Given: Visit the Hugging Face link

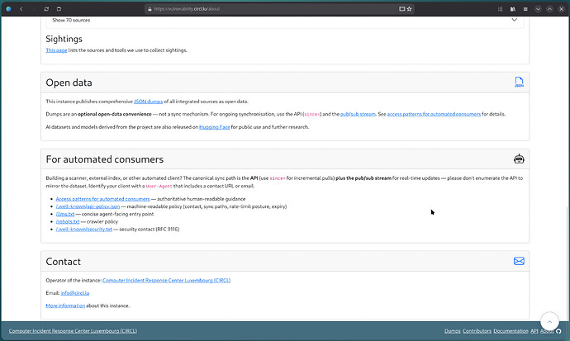Looking at the screenshot, I should point(215,127).
